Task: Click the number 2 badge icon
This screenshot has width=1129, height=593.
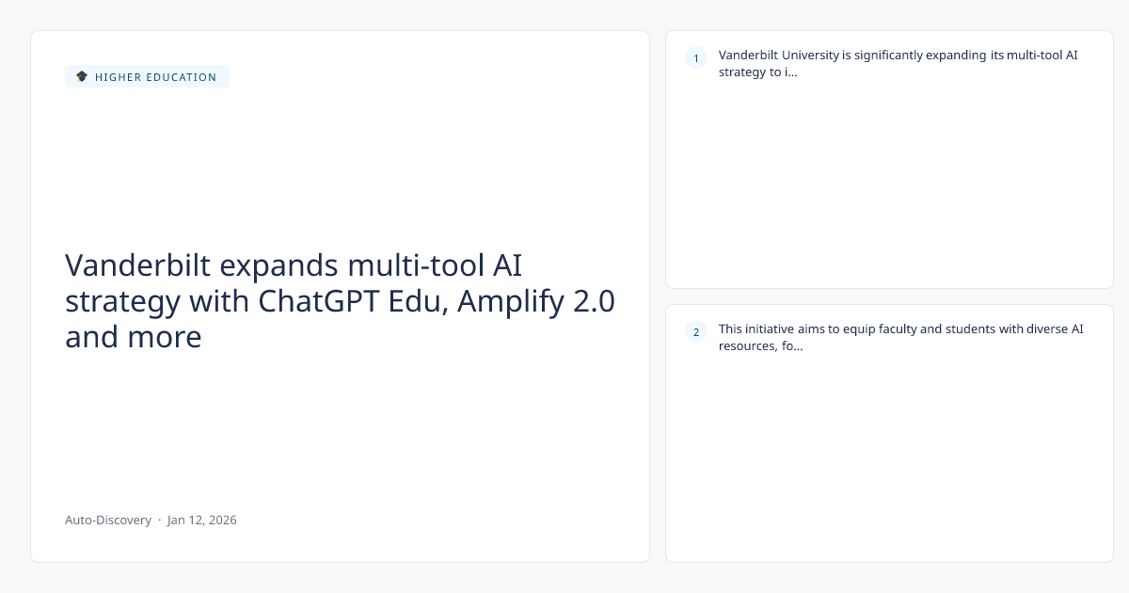Action: pos(696,331)
